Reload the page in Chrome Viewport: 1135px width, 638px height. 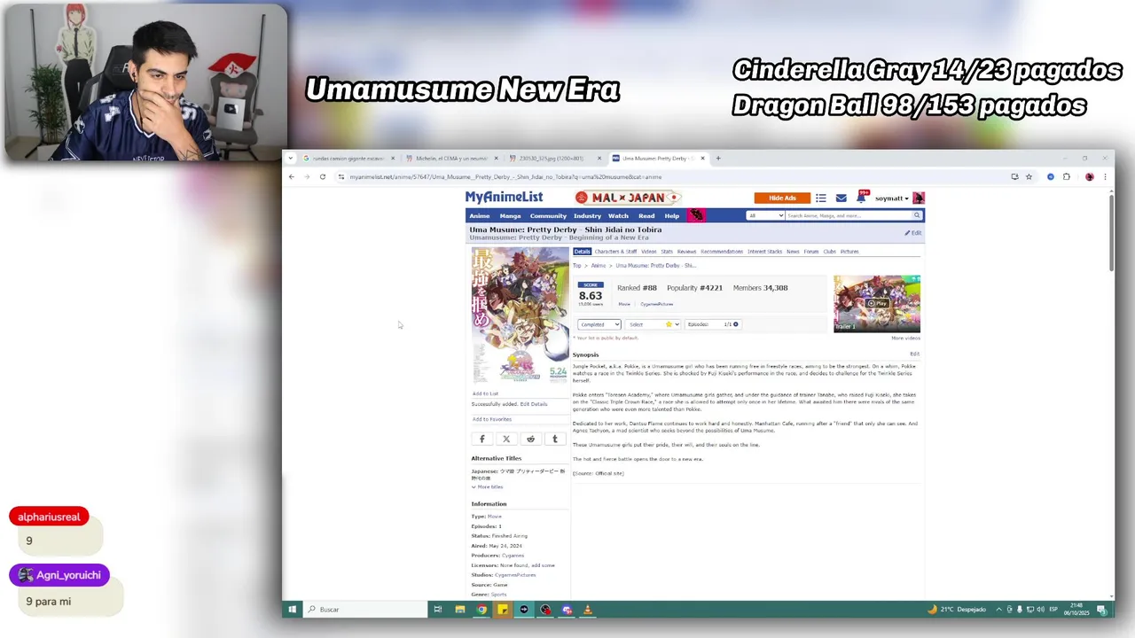click(x=323, y=176)
